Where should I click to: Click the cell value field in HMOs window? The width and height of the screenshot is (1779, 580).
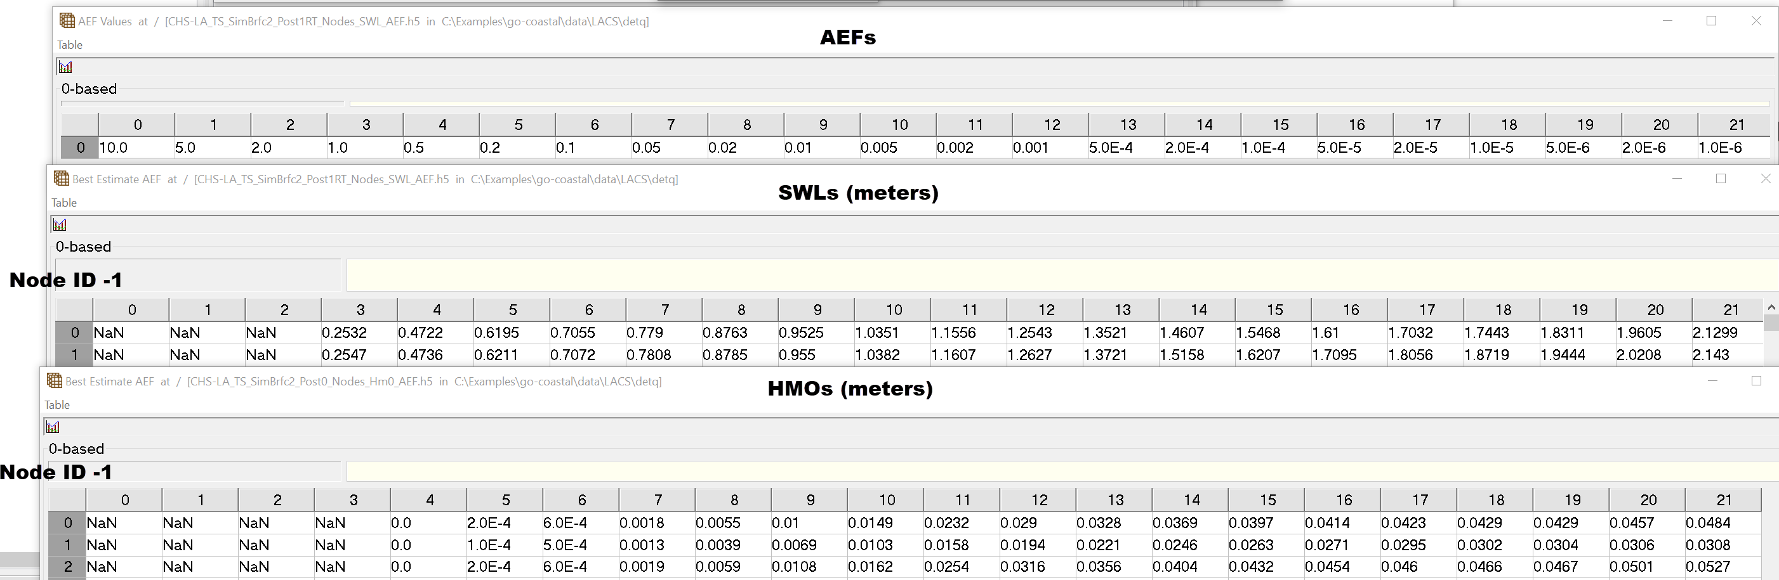[x=1062, y=472]
